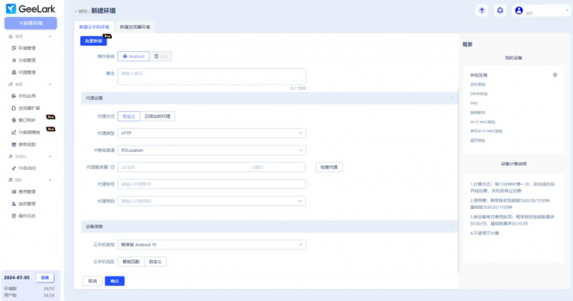The width and height of the screenshot is (573, 301).
Task: Click the blue 确定 button
Action: click(x=115, y=281)
